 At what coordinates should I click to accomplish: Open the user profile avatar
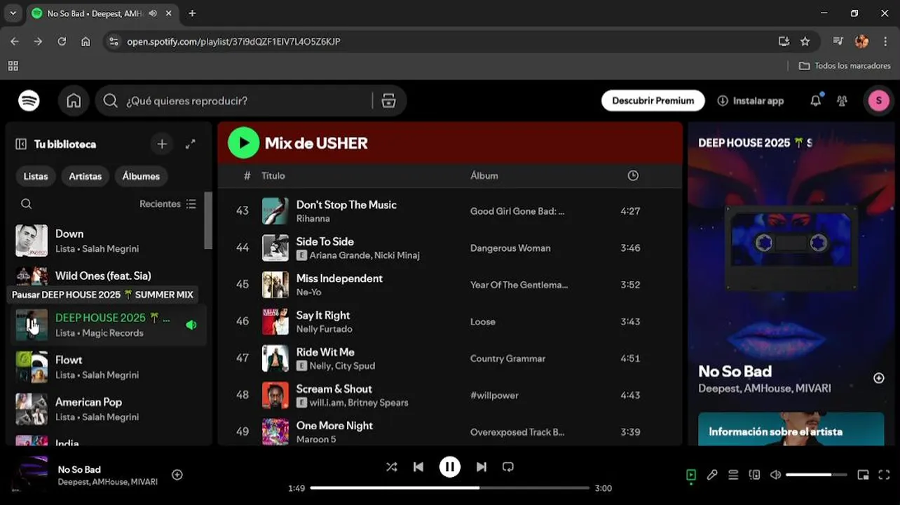click(x=878, y=100)
